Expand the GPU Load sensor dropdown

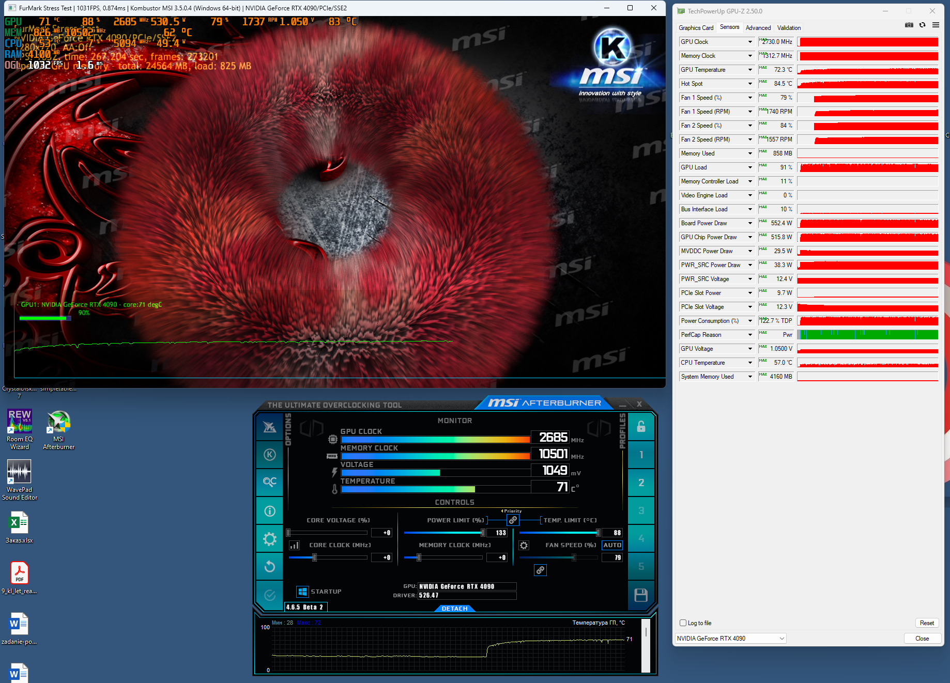tap(750, 167)
